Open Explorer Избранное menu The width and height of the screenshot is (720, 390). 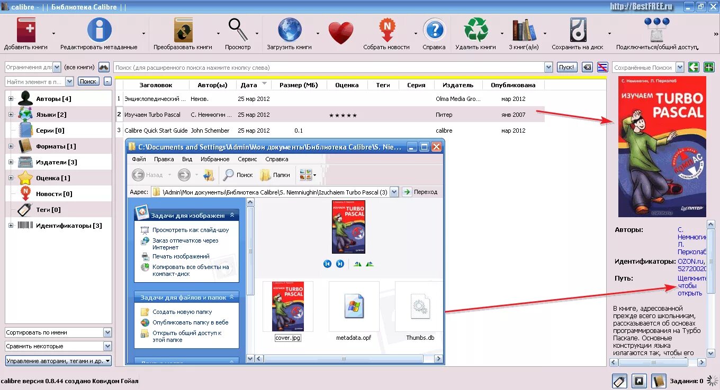[x=215, y=159]
